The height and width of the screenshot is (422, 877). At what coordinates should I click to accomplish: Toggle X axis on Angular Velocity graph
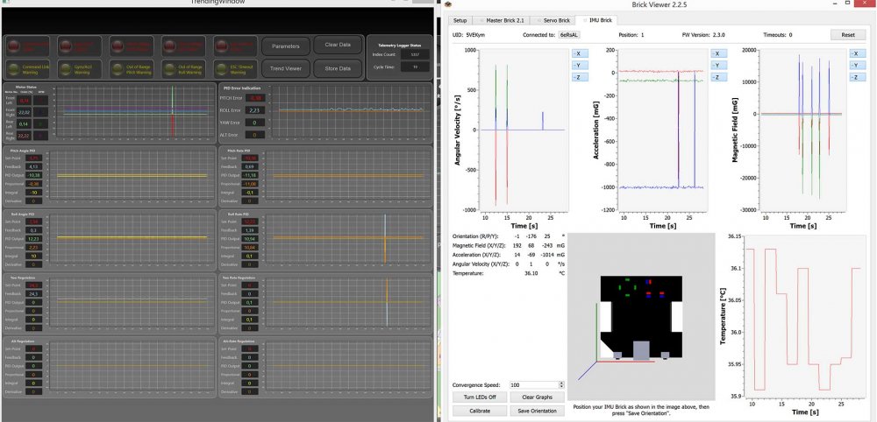point(579,53)
